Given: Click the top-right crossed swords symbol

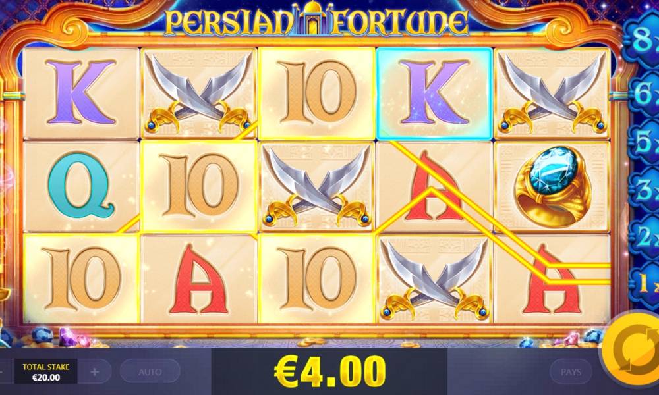Looking at the screenshot, I should pos(552,93).
